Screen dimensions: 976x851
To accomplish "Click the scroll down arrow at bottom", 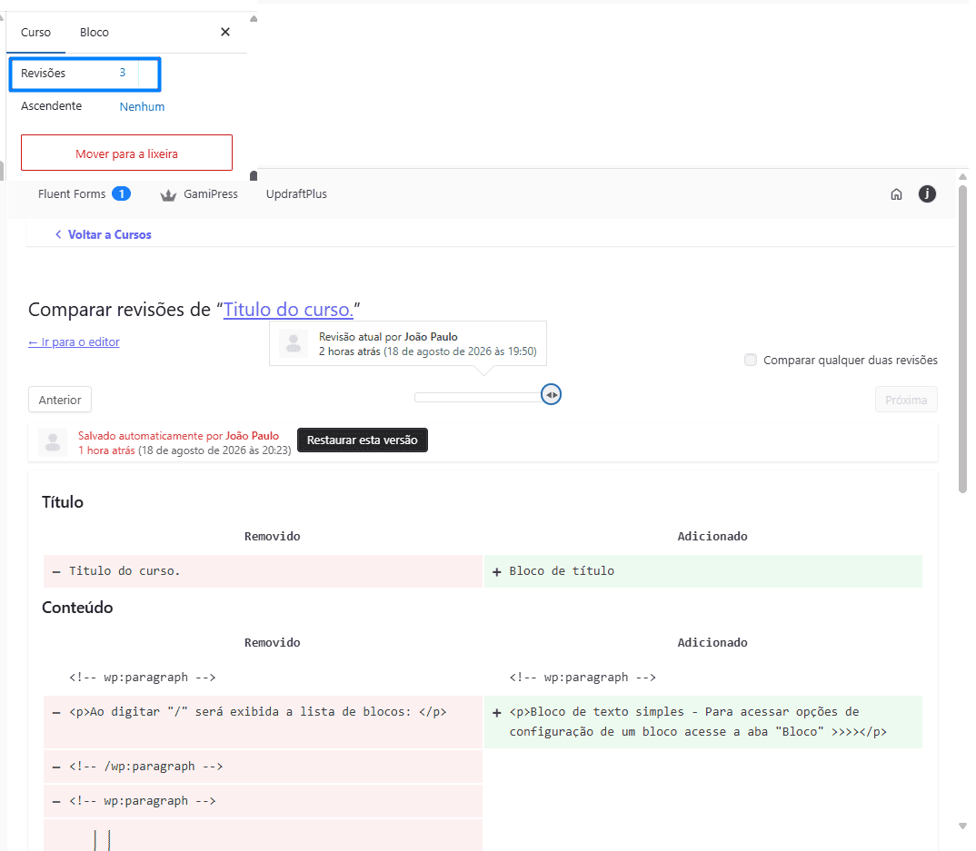I will tap(963, 826).
